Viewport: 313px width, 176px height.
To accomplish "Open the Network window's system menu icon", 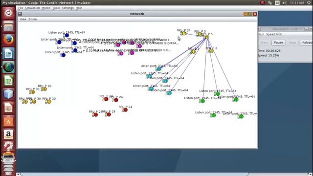I will click(20, 14).
